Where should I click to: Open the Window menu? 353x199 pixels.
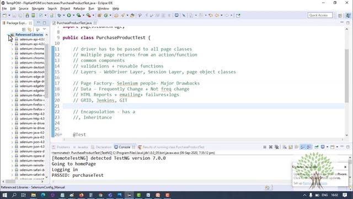point(103,9)
